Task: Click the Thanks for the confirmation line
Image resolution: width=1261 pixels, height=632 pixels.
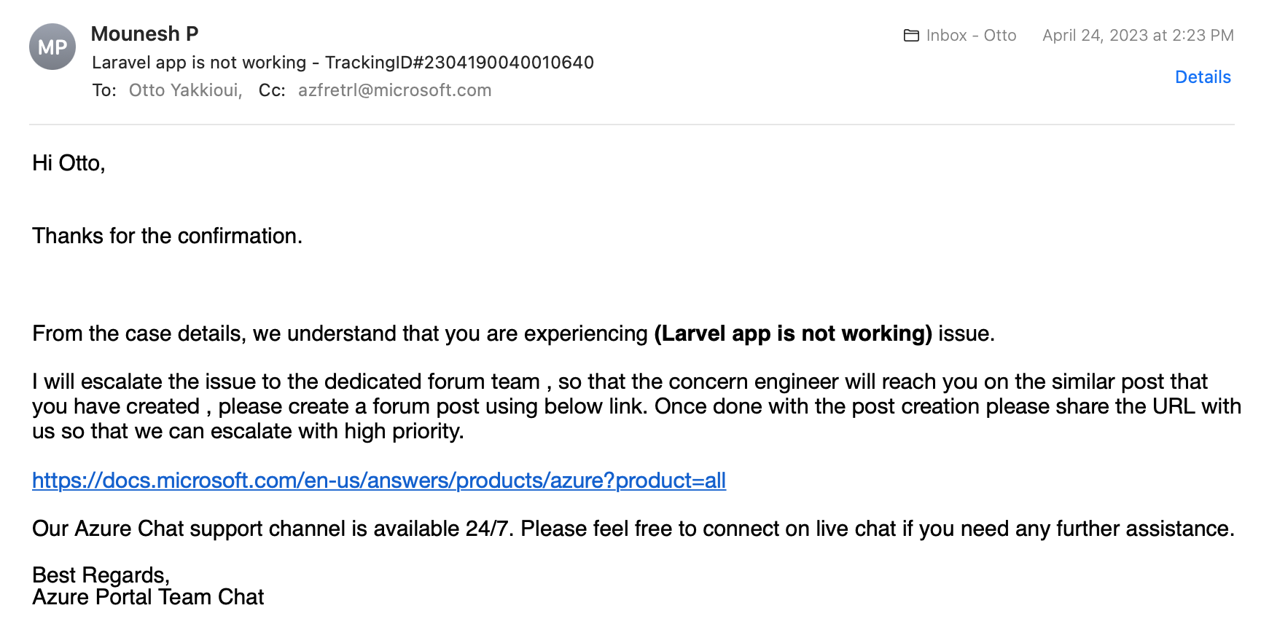Action: [x=167, y=236]
